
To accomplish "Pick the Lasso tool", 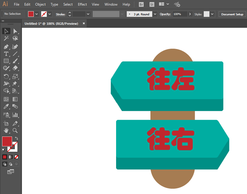I will pyautogui.click(x=15, y=38).
